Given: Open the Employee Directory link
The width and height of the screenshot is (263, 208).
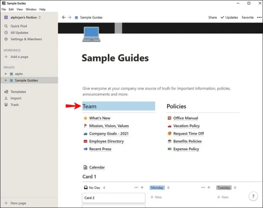Looking at the screenshot, I should point(106,141).
